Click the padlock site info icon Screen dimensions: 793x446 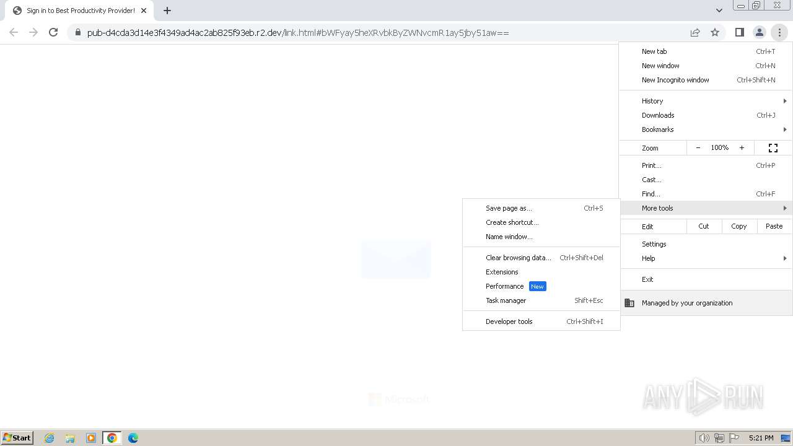pos(77,33)
